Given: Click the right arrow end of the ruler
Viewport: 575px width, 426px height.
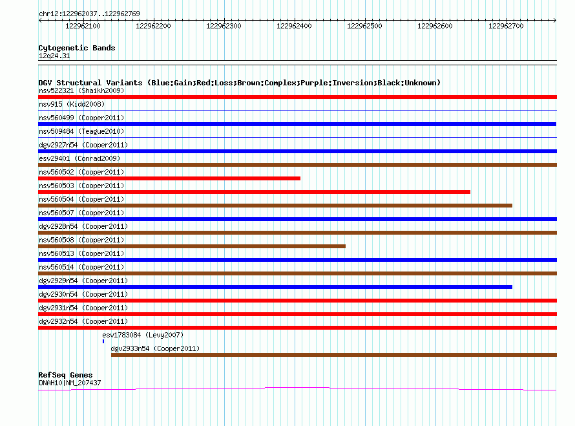Looking at the screenshot, I should pyautogui.click(x=555, y=20).
